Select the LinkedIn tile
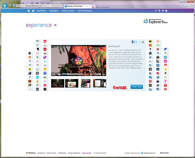The height and width of the screenshot is (158, 195). point(165,57)
